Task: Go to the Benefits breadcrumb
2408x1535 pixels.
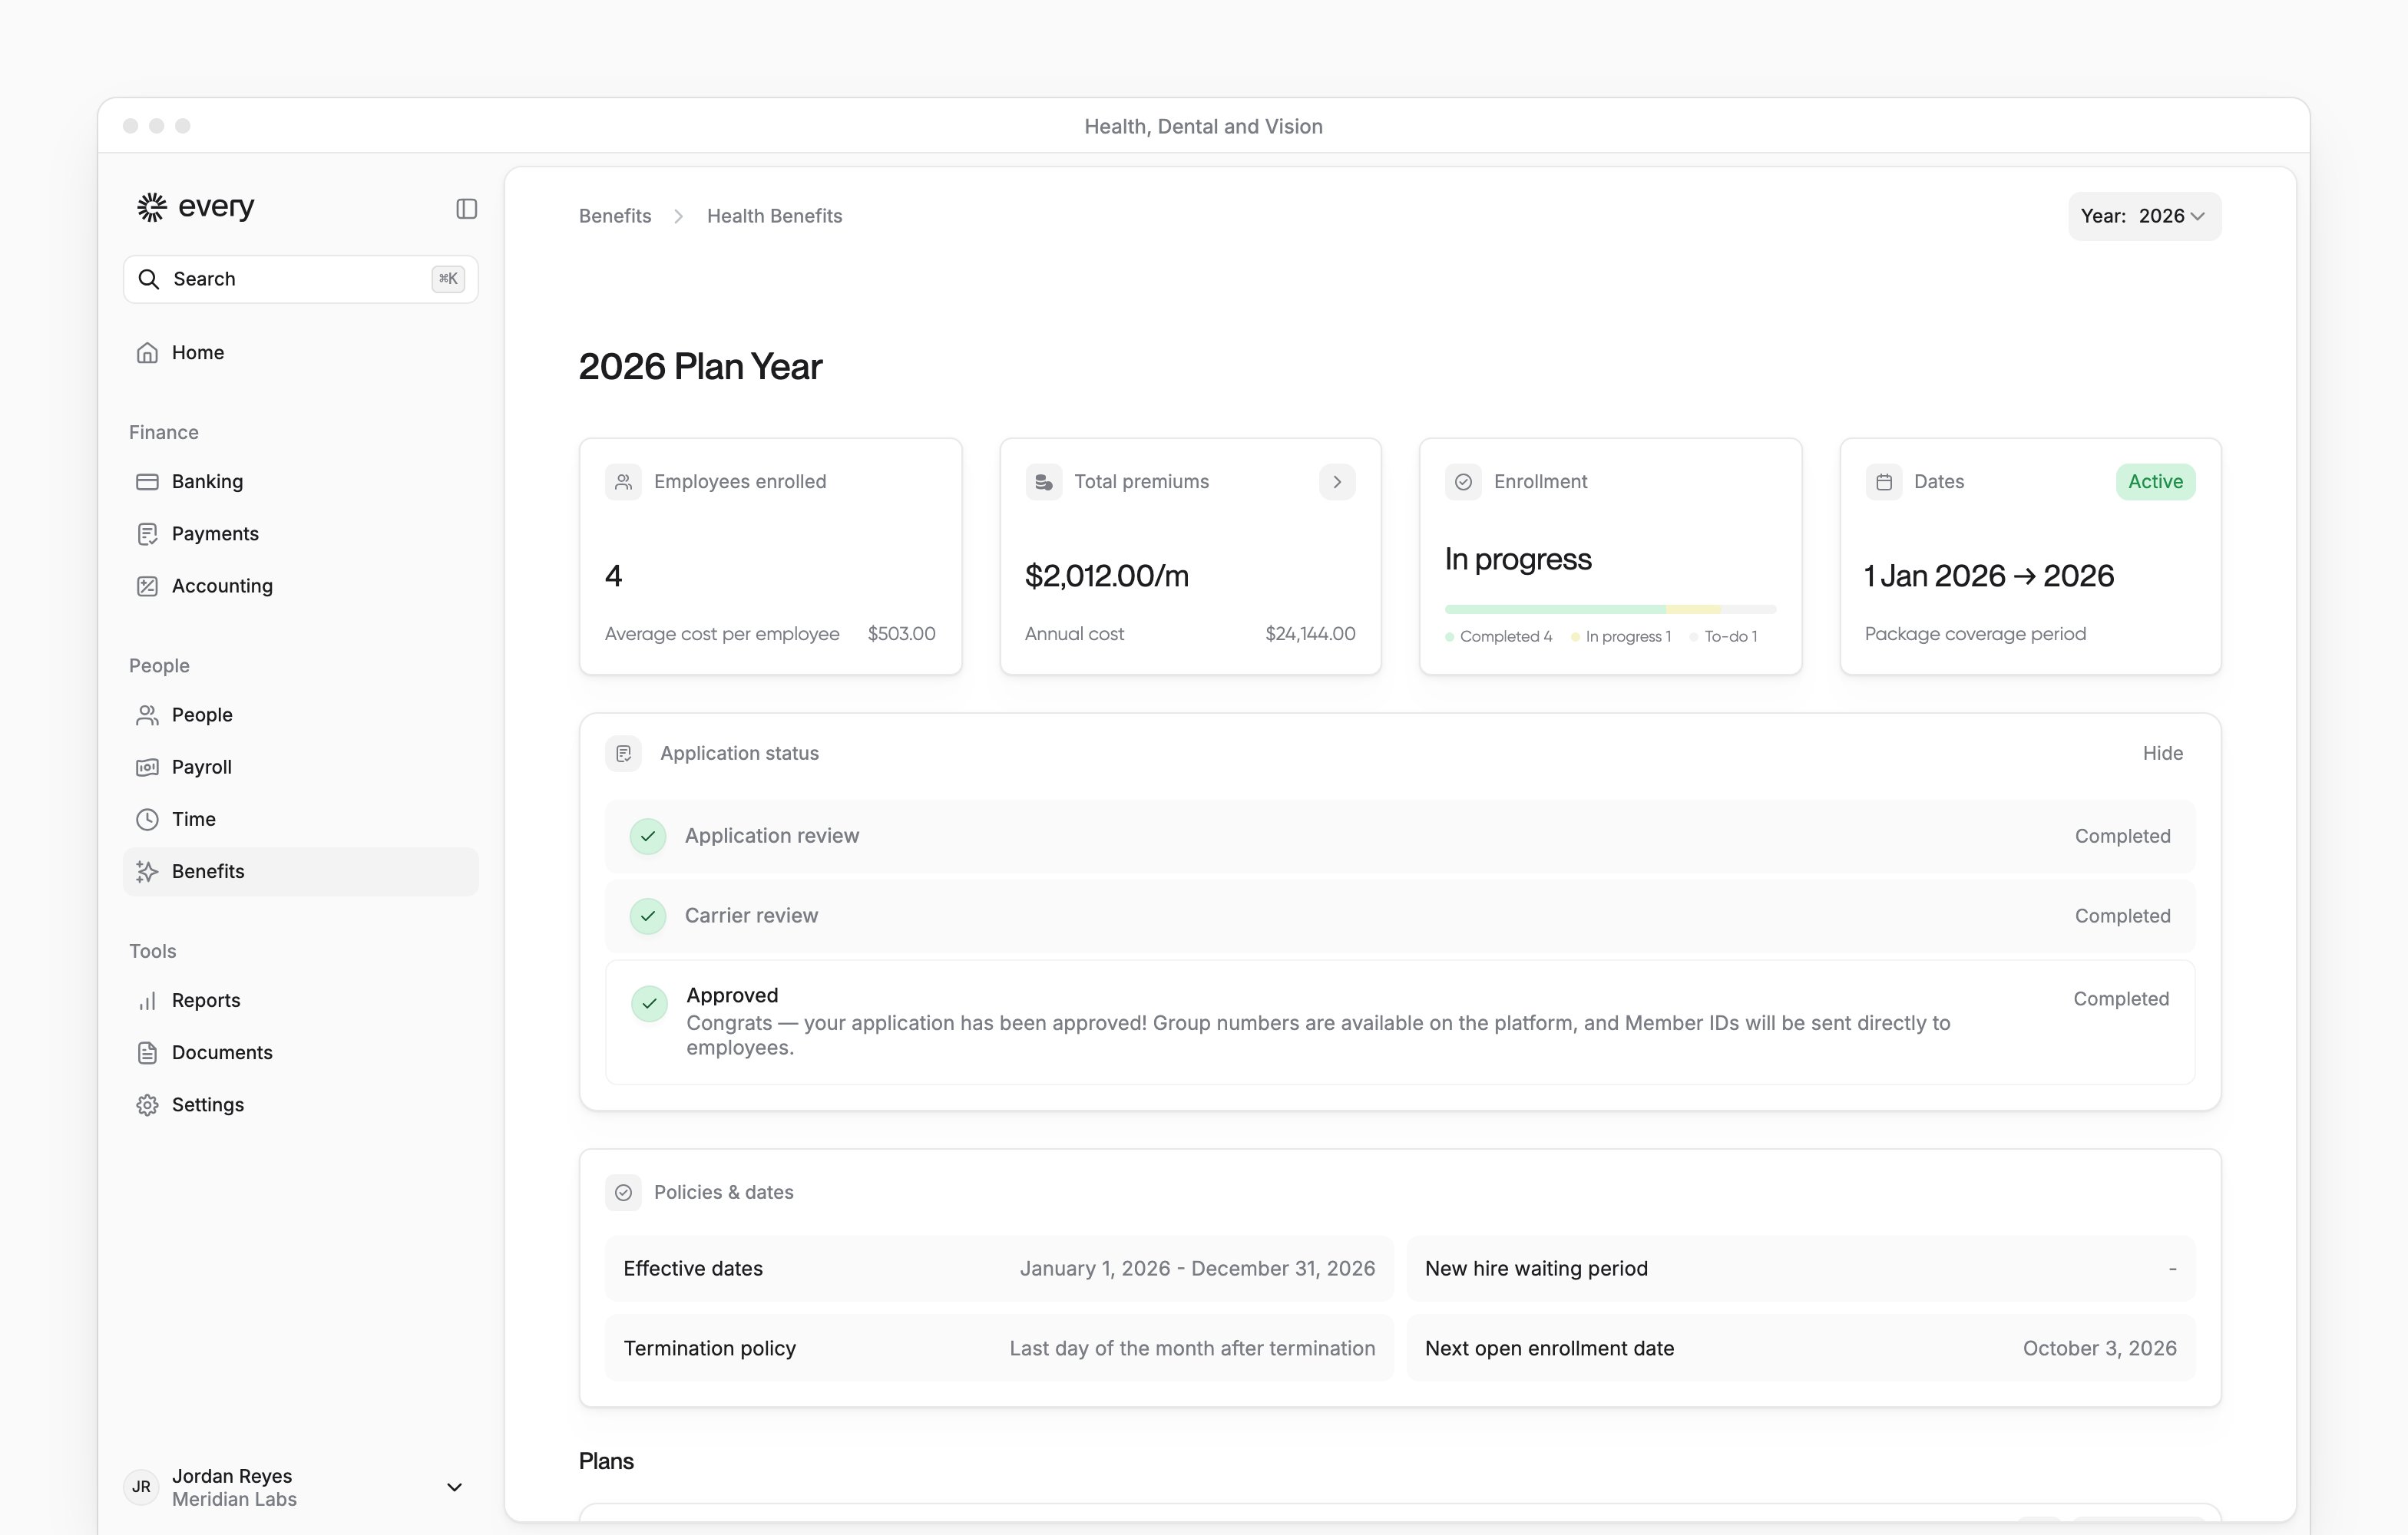Action: click(x=615, y=216)
